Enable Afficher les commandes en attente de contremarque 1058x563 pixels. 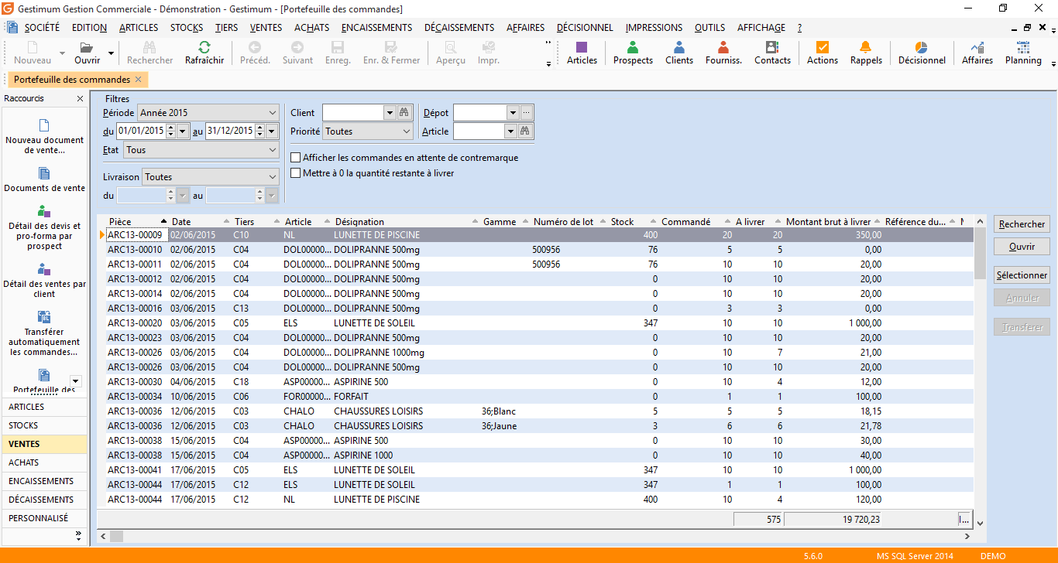tap(295, 158)
